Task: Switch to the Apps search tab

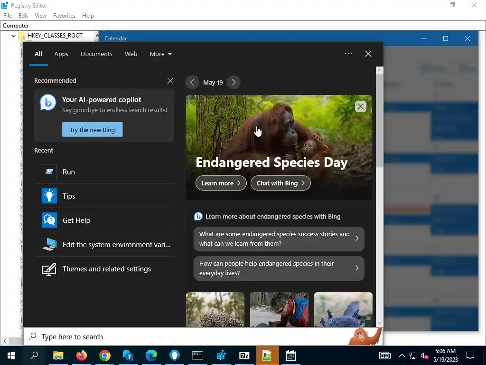Action: point(61,54)
